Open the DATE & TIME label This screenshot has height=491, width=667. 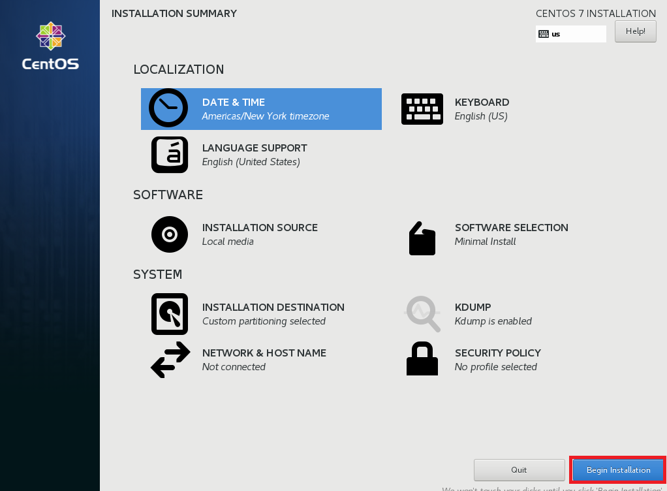tap(234, 103)
